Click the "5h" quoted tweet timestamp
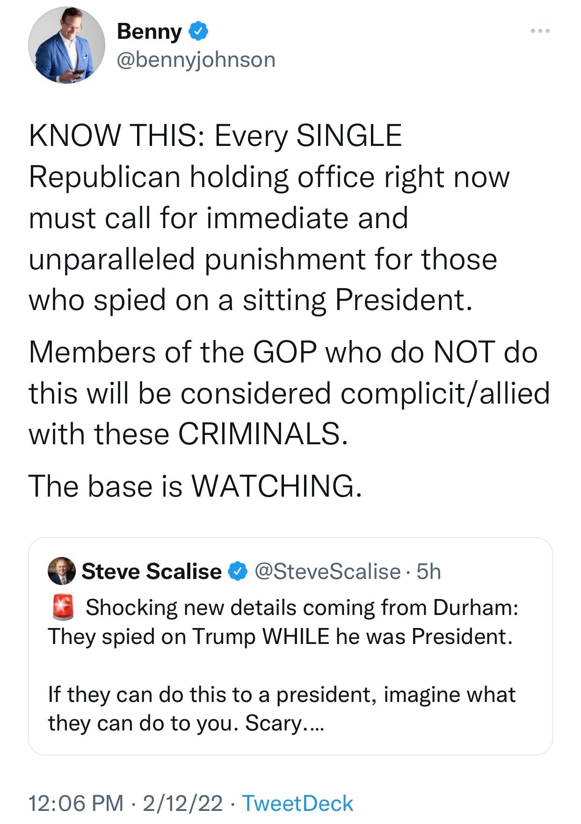 [428, 571]
